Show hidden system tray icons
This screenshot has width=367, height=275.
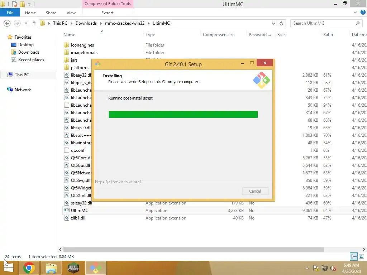click(307, 268)
